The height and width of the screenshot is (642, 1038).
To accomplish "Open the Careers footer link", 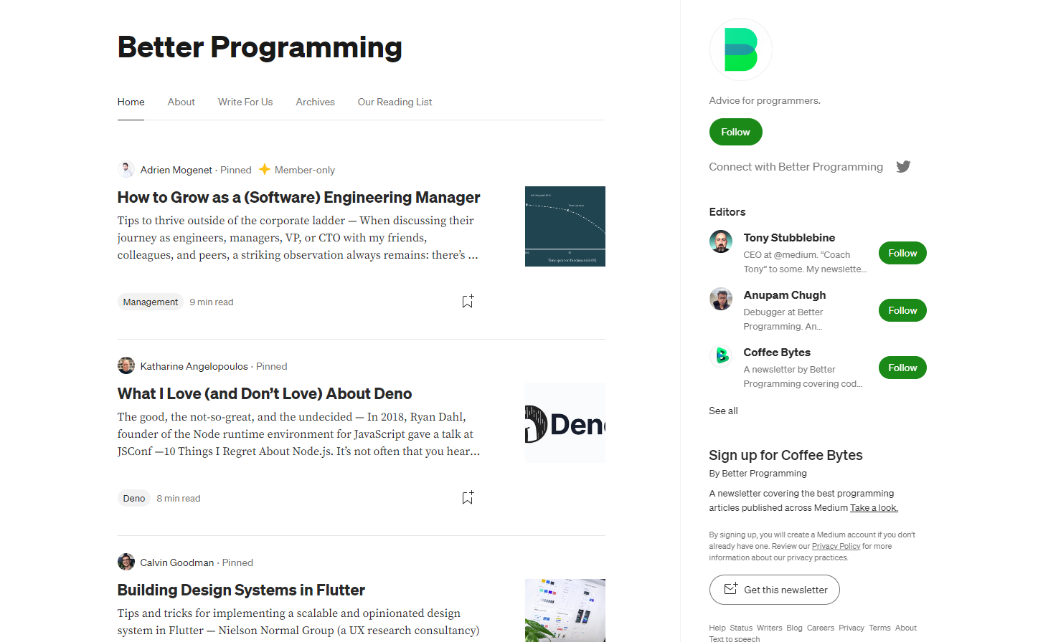I will click(x=821, y=628).
